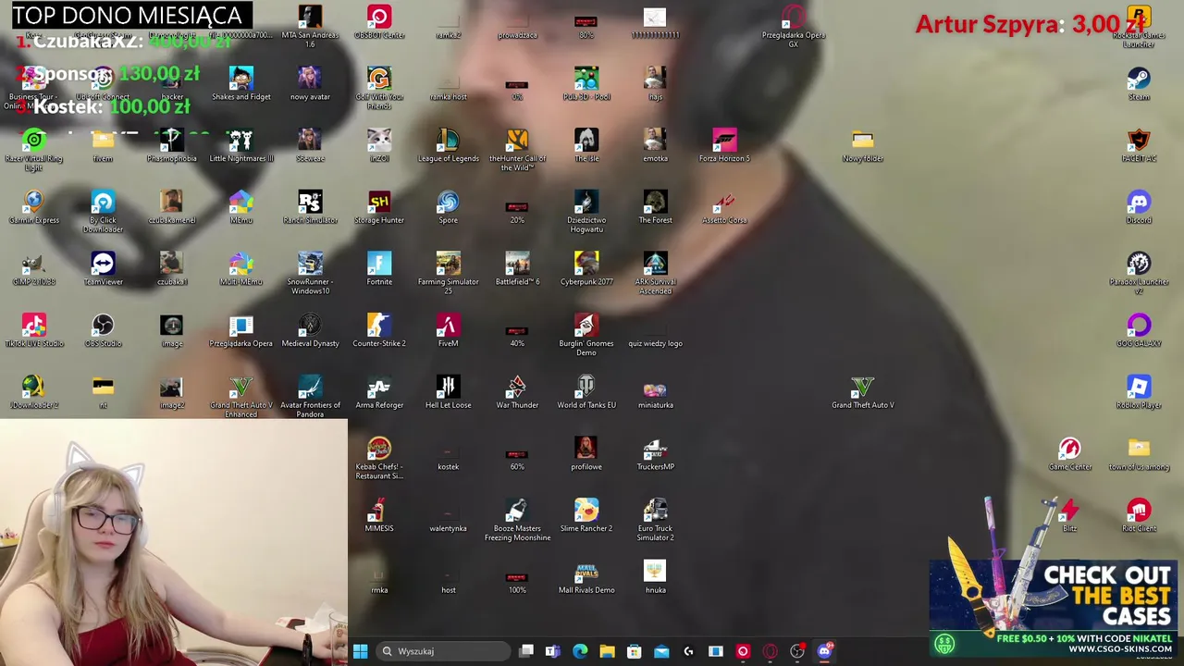The height and width of the screenshot is (666, 1184).
Task: Launch Fortnite desktop shortcut
Action: click(x=379, y=269)
